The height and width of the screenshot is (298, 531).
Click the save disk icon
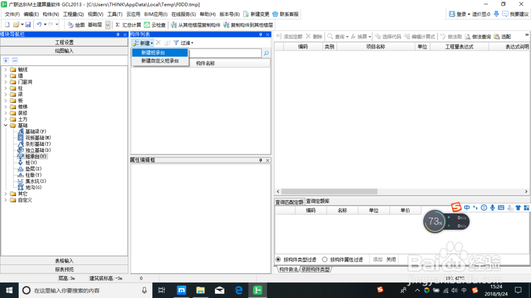click(x=28, y=25)
